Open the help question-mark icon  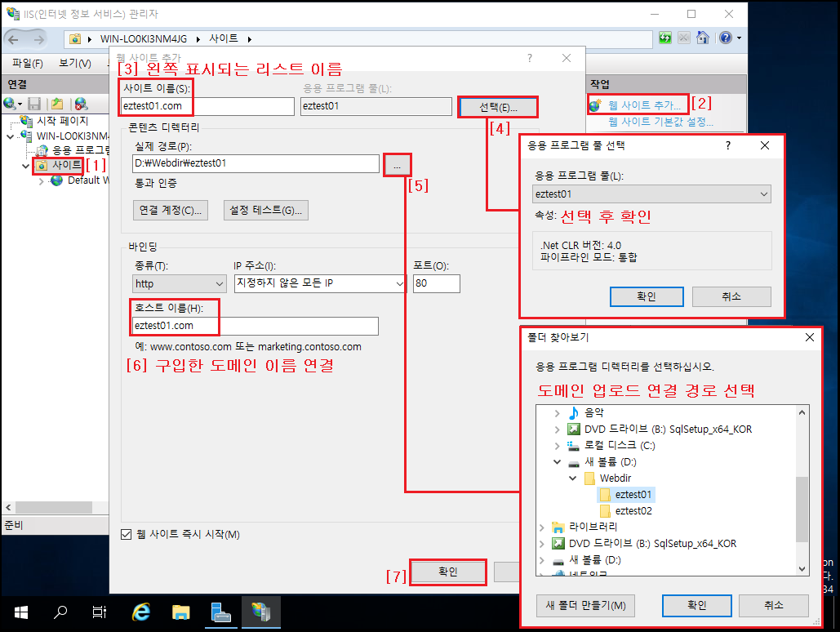click(726, 38)
